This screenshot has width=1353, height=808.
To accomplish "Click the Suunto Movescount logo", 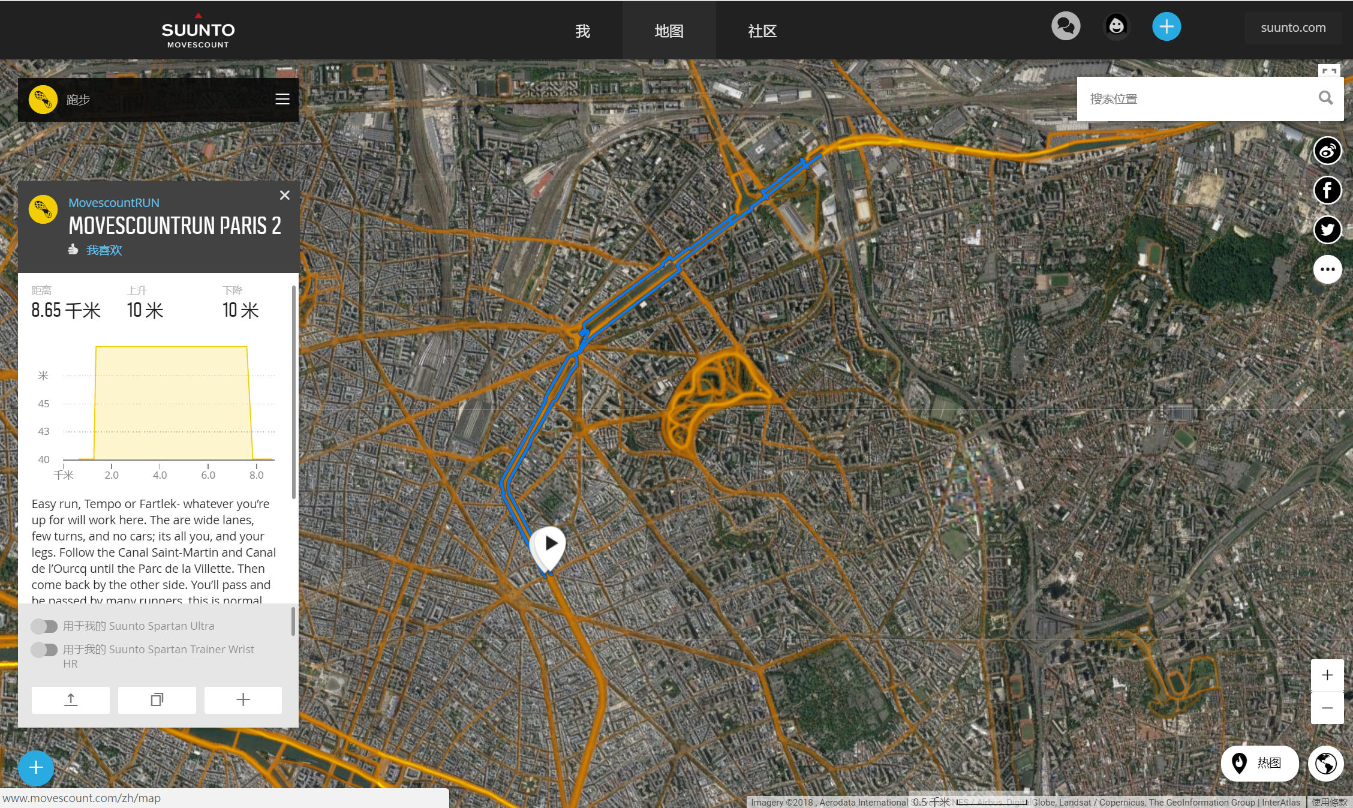I will pos(198,31).
